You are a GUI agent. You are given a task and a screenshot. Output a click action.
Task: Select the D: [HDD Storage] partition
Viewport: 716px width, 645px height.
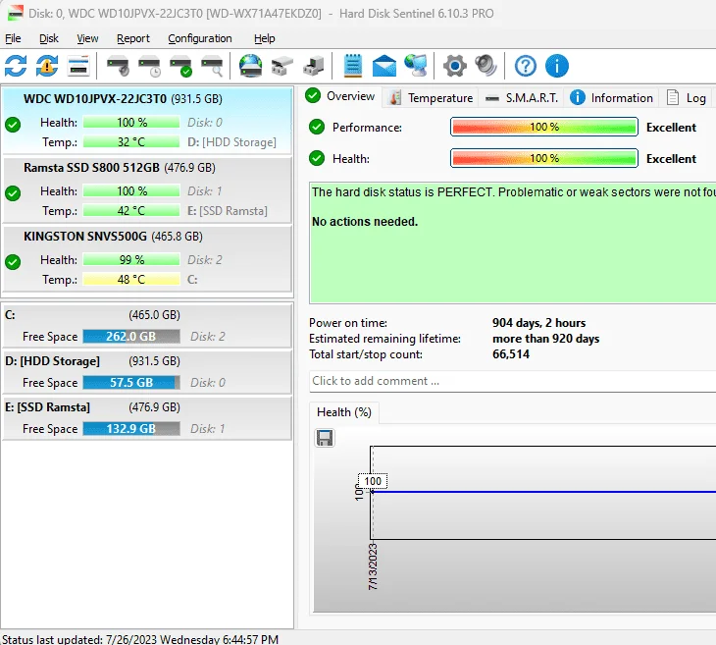(x=147, y=372)
